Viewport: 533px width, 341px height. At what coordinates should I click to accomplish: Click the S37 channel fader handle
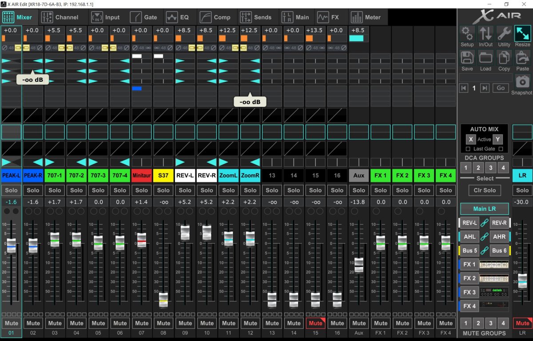[x=163, y=300]
